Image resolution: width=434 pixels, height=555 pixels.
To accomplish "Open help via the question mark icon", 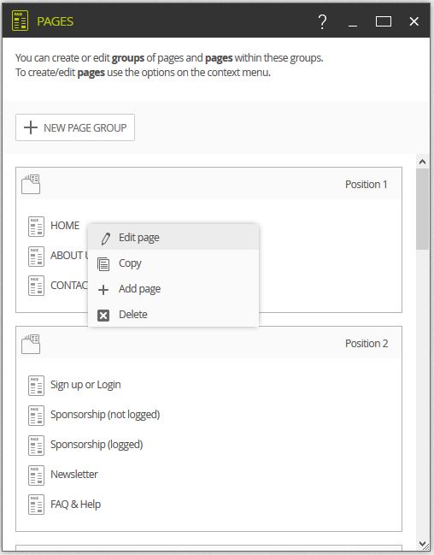I will tap(322, 21).
